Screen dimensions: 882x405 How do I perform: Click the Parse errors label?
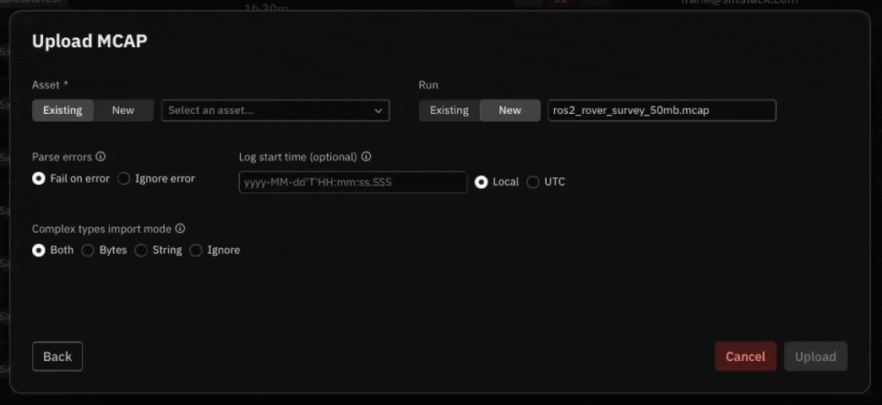(62, 157)
